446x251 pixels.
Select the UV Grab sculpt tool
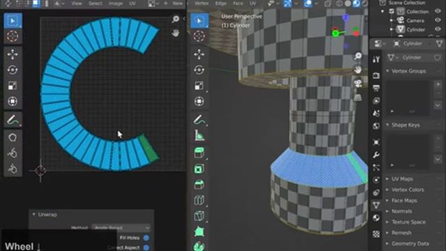13,137
